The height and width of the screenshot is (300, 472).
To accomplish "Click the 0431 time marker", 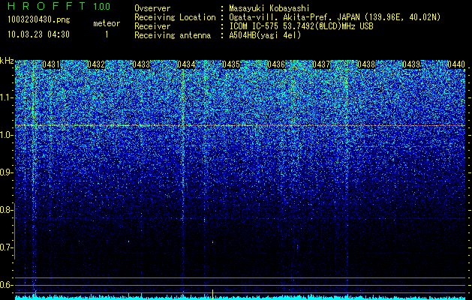I will pos(51,64).
